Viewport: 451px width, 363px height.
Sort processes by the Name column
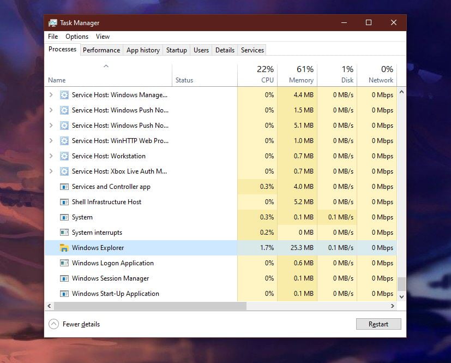click(109, 75)
